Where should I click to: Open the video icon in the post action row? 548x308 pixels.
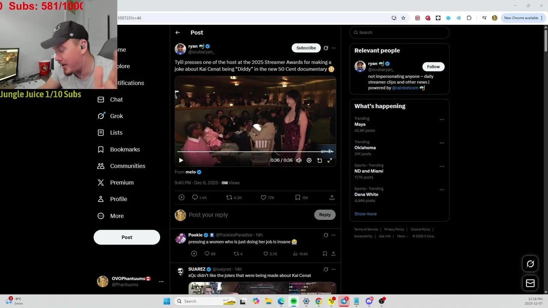pos(182,198)
